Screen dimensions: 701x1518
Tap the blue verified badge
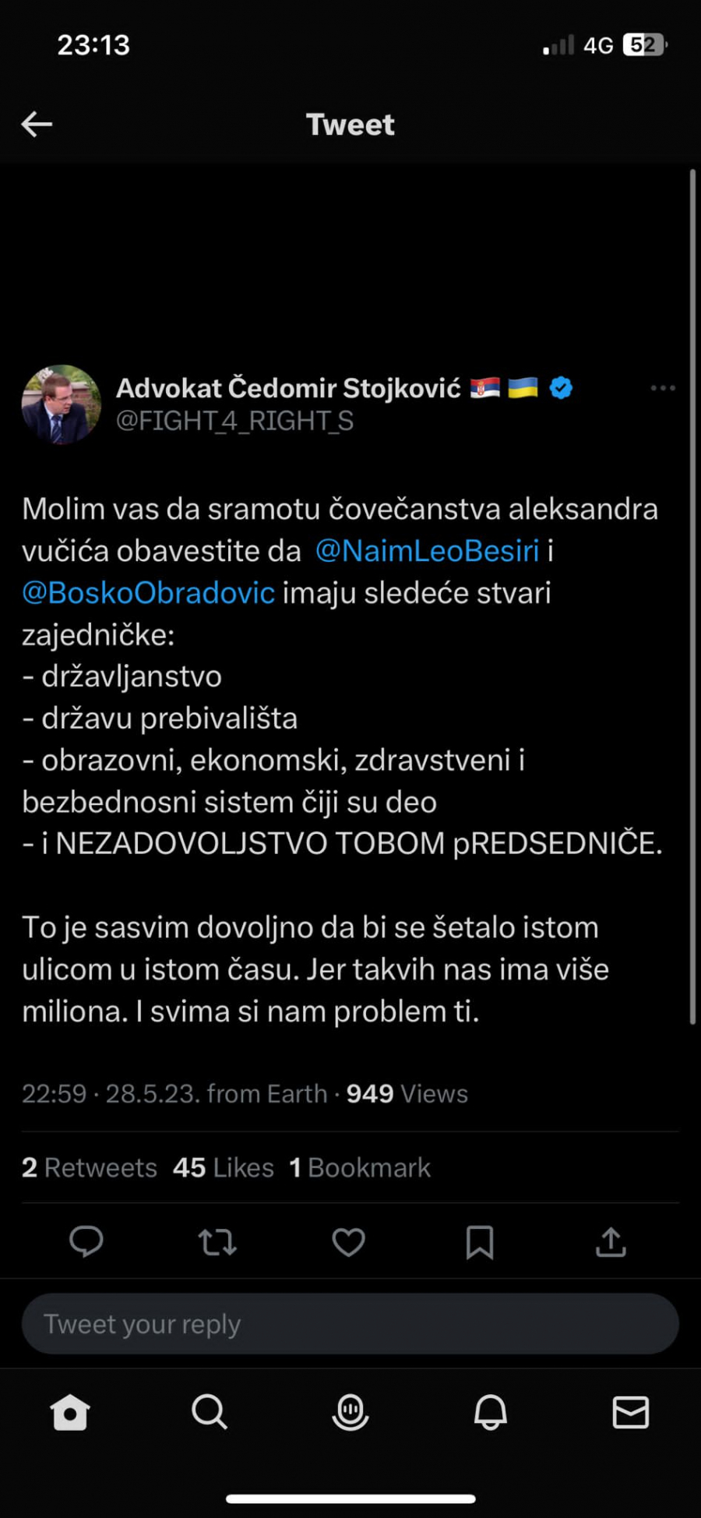pos(561,387)
